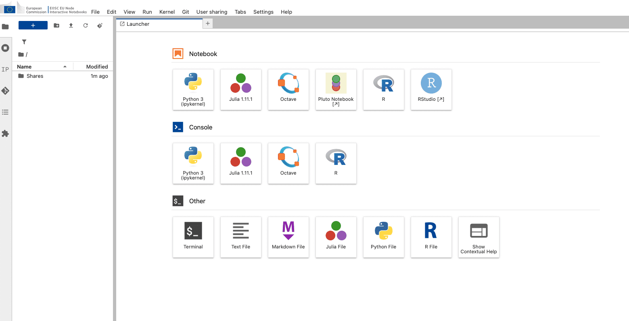This screenshot has height=321, width=629.
Task: Open Running Terminals and Kernels sidebar icon
Action: [x=5, y=48]
